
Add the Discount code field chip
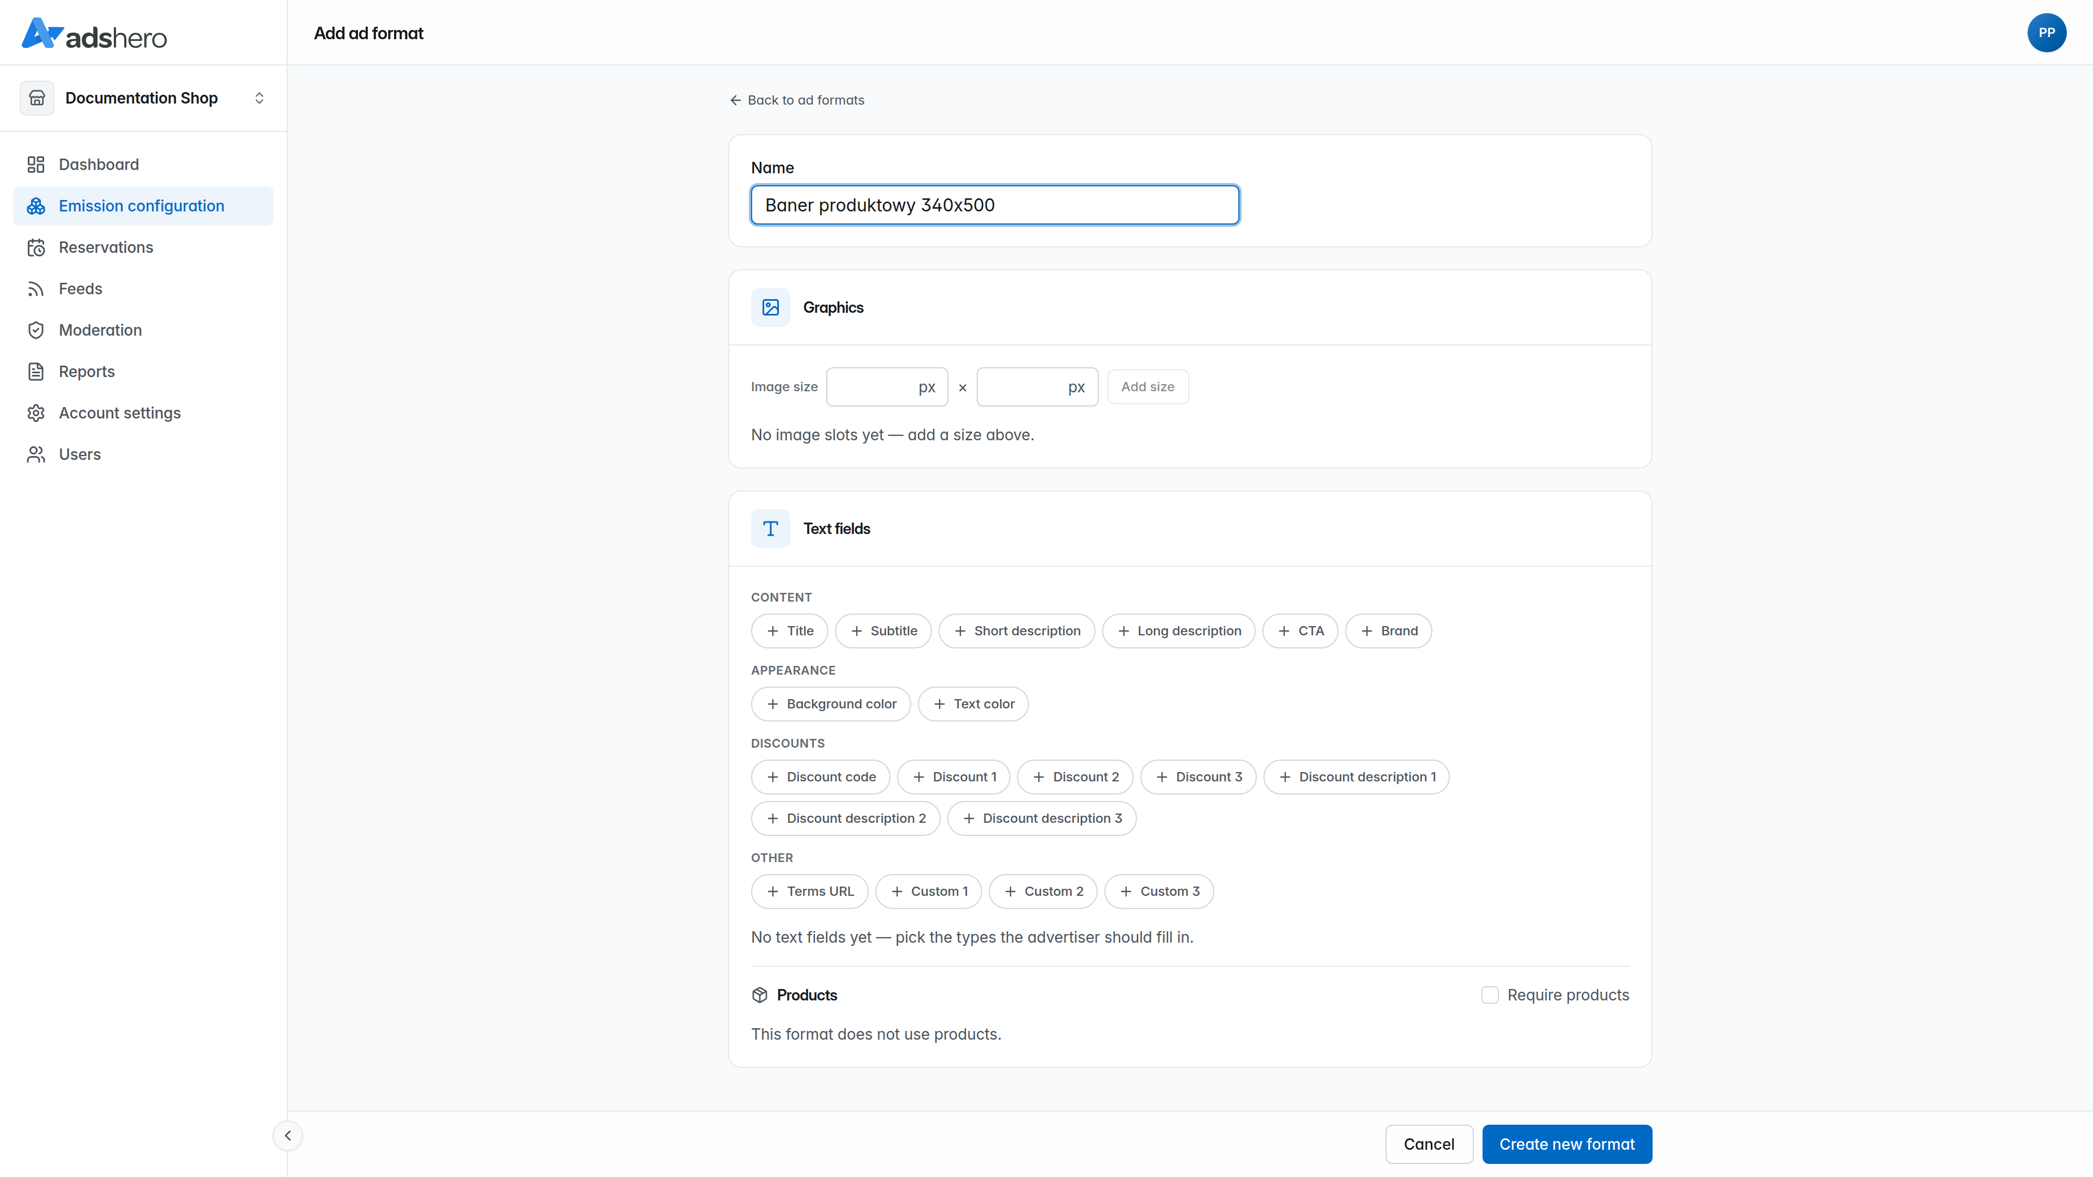tap(820, 778)
